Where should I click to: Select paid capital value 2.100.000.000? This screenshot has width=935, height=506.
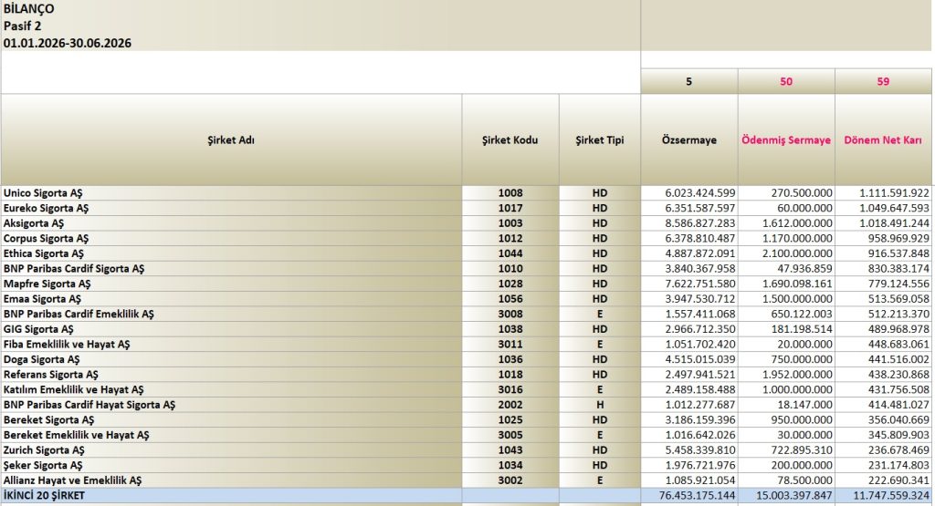[x=786, y=253]
